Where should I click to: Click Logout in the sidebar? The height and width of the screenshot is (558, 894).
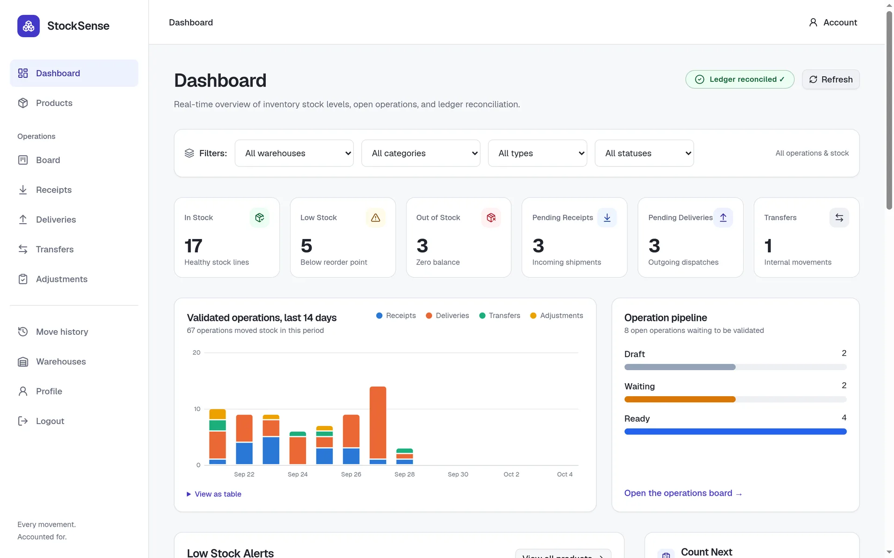(x=74, y=421)
